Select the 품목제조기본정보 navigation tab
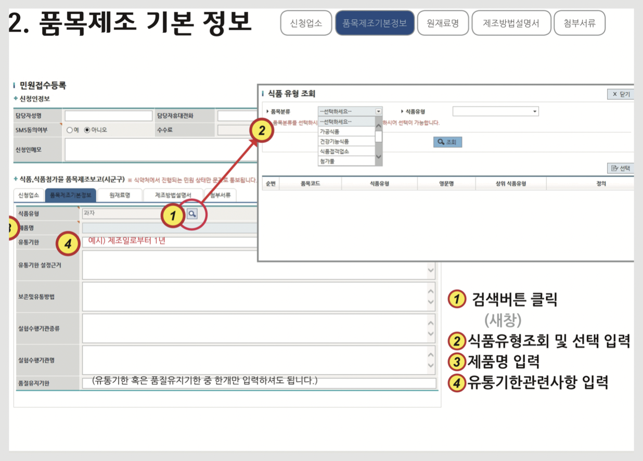 375,23
